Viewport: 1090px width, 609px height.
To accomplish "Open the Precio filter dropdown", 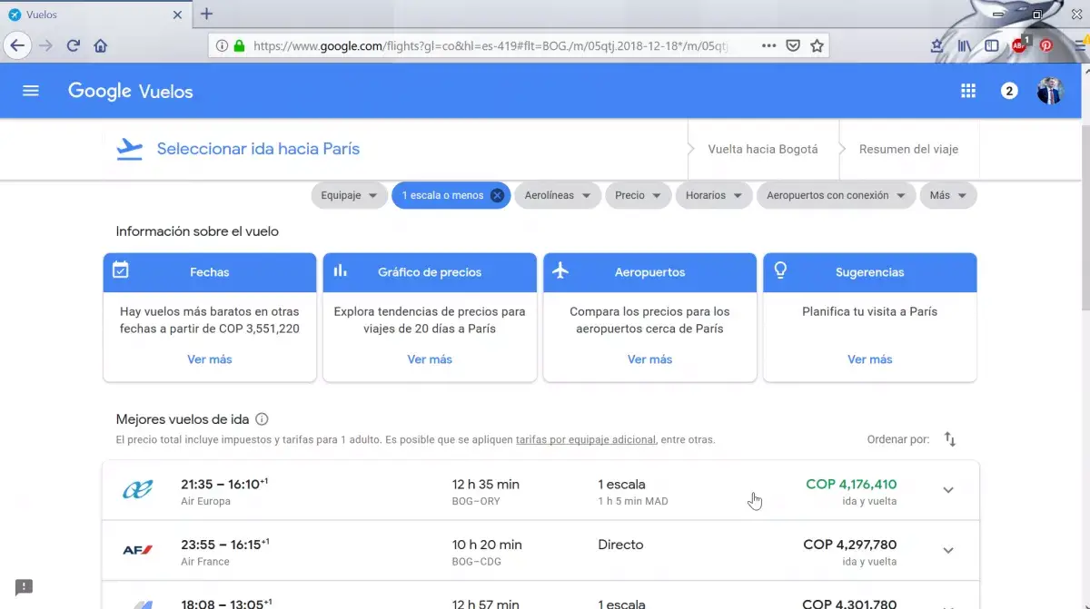I will [638, 195].
